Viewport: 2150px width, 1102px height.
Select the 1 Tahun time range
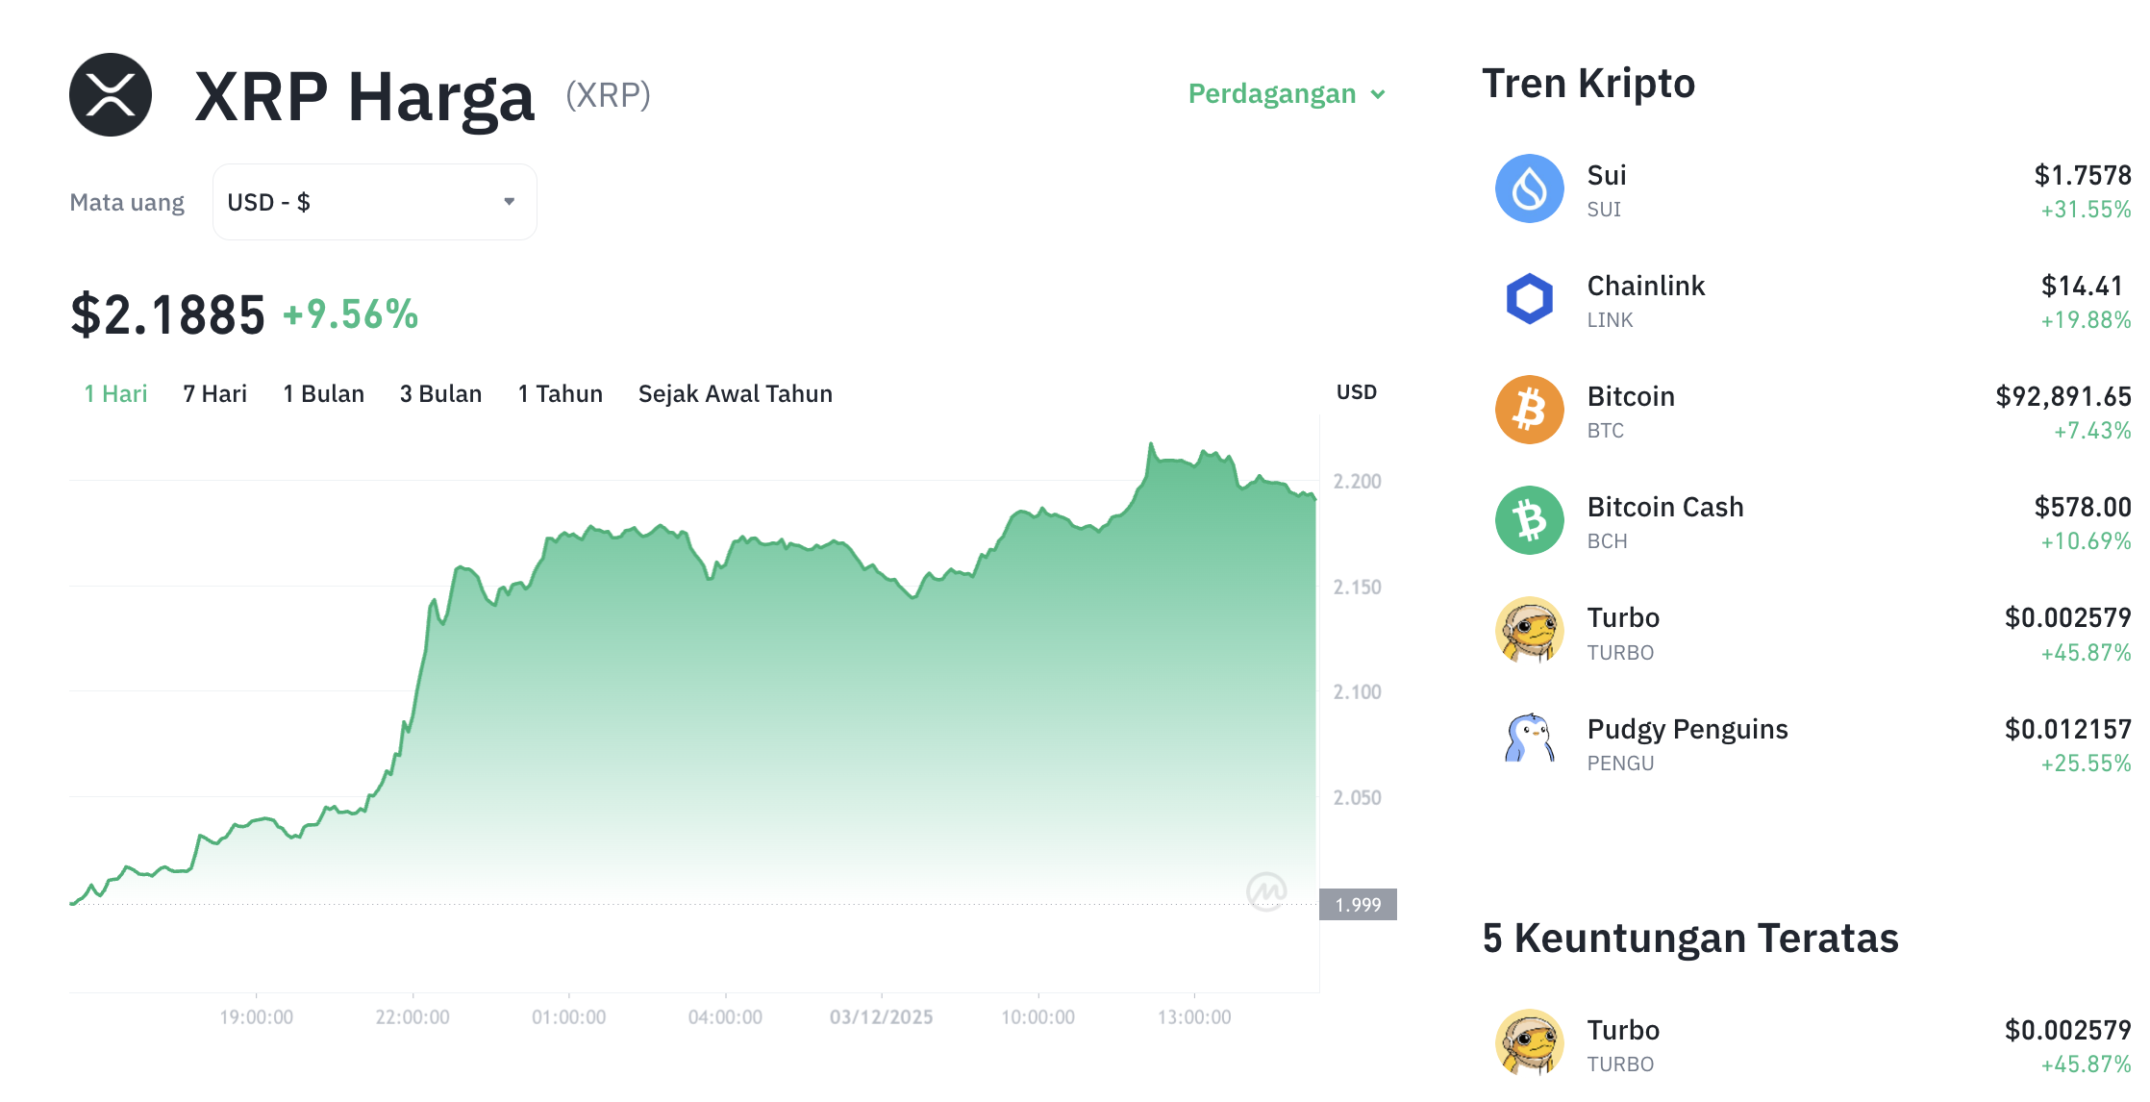coord(560,393)
